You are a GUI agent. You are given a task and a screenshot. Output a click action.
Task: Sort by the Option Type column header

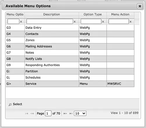point(93,15)
